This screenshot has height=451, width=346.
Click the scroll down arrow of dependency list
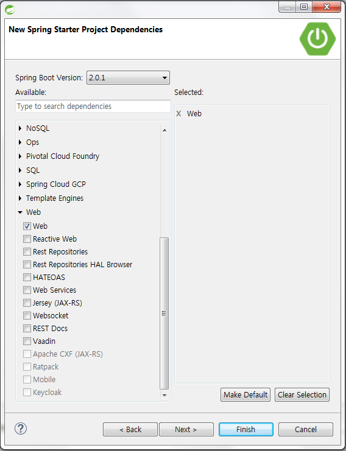(x=164, y=396)
